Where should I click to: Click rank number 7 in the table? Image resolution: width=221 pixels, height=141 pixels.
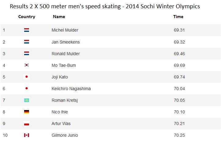click(x=4, y=100)
